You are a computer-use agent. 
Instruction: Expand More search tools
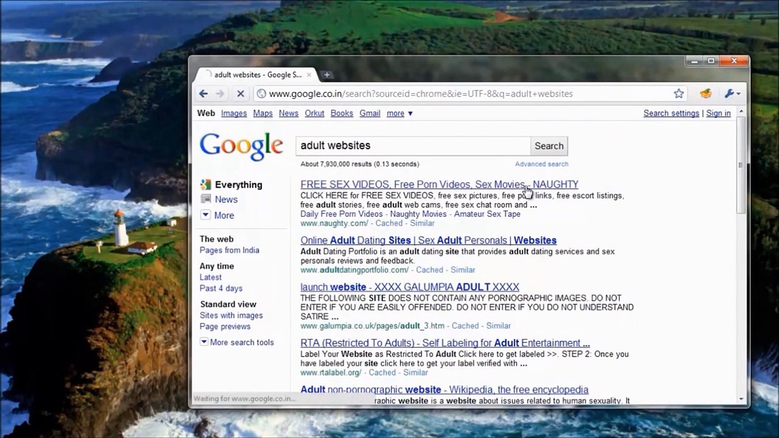[x=241, y=342]
